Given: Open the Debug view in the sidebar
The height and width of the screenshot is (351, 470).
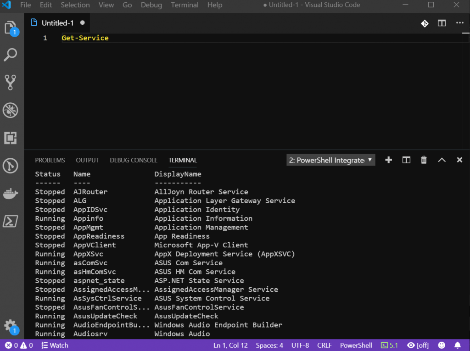Looking at the screenshot, I should [11, 110].
